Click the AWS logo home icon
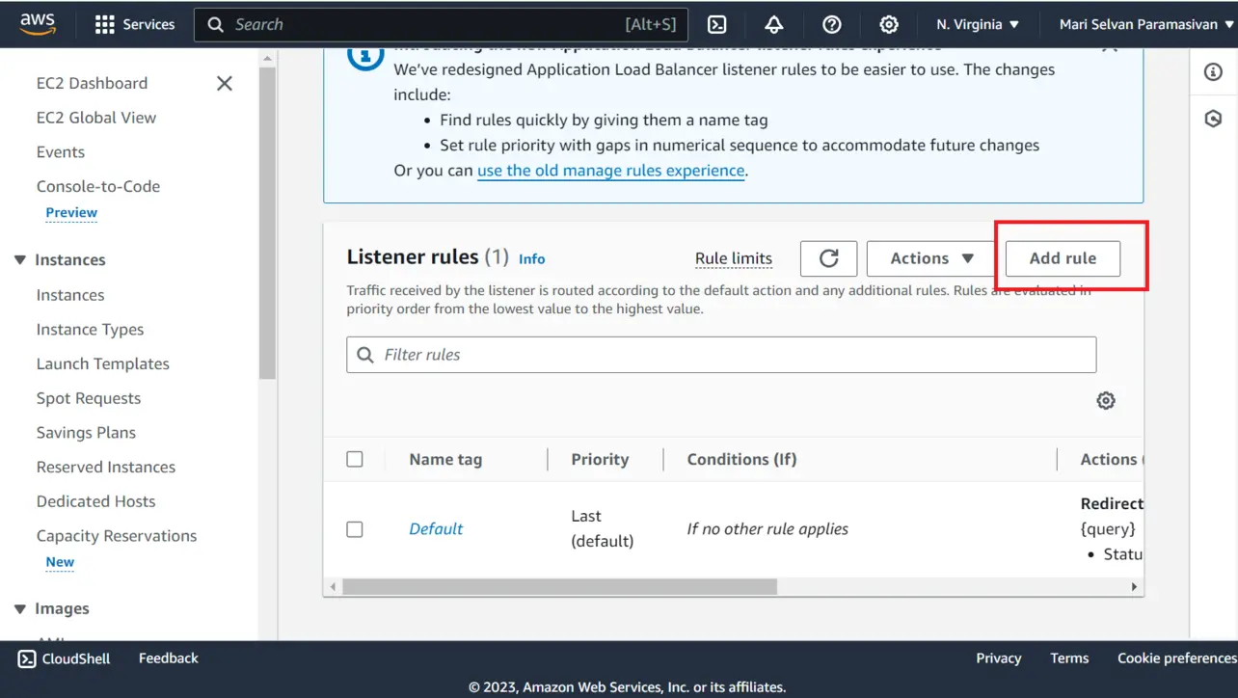Screen dimensions: 1238x698 [x=38, y=24]
